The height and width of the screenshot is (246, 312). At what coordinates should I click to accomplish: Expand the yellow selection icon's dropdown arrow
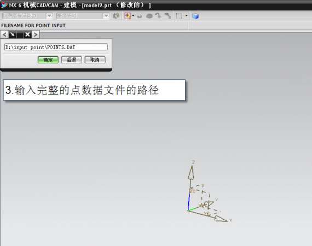click(x=133, y=16)
